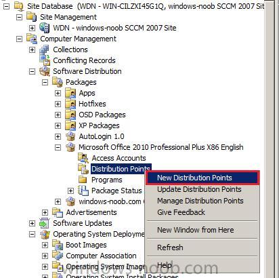279x278 pixels.
Task: Select the Conflicting Records icon
Action: point(45,60)
